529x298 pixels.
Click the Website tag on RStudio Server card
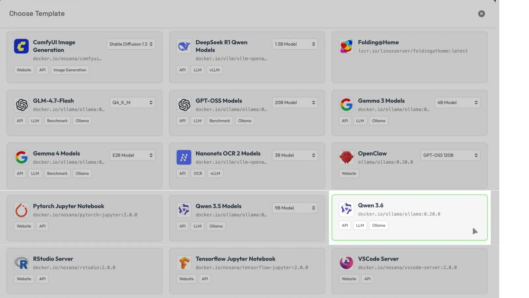click(24, 279)
